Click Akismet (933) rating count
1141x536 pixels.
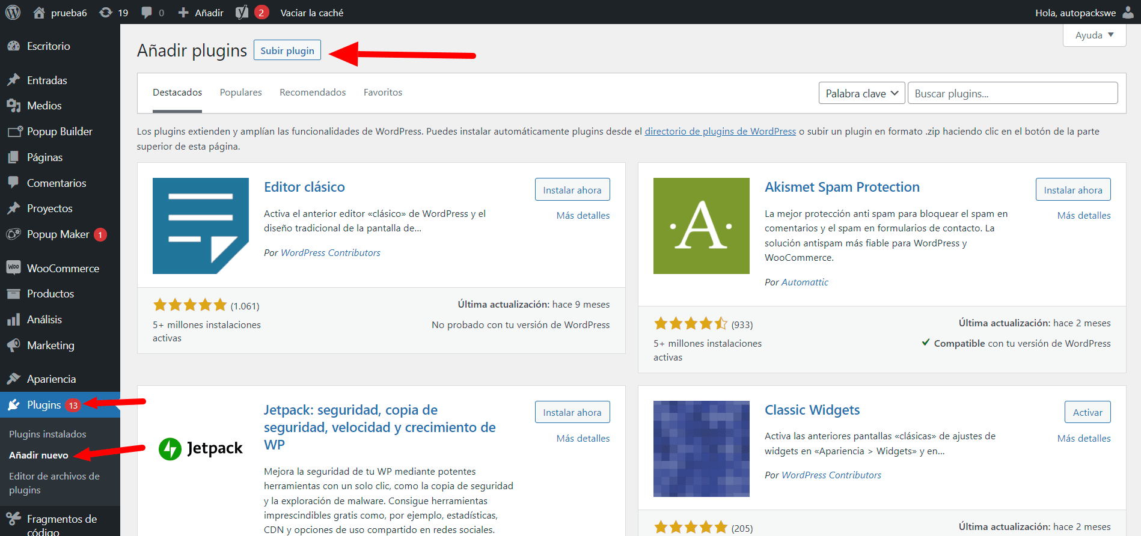[742, 324]
